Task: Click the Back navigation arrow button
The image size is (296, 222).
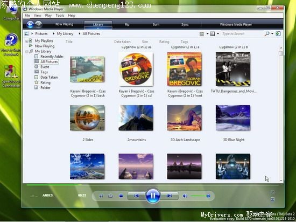Action: click(30, 24)
